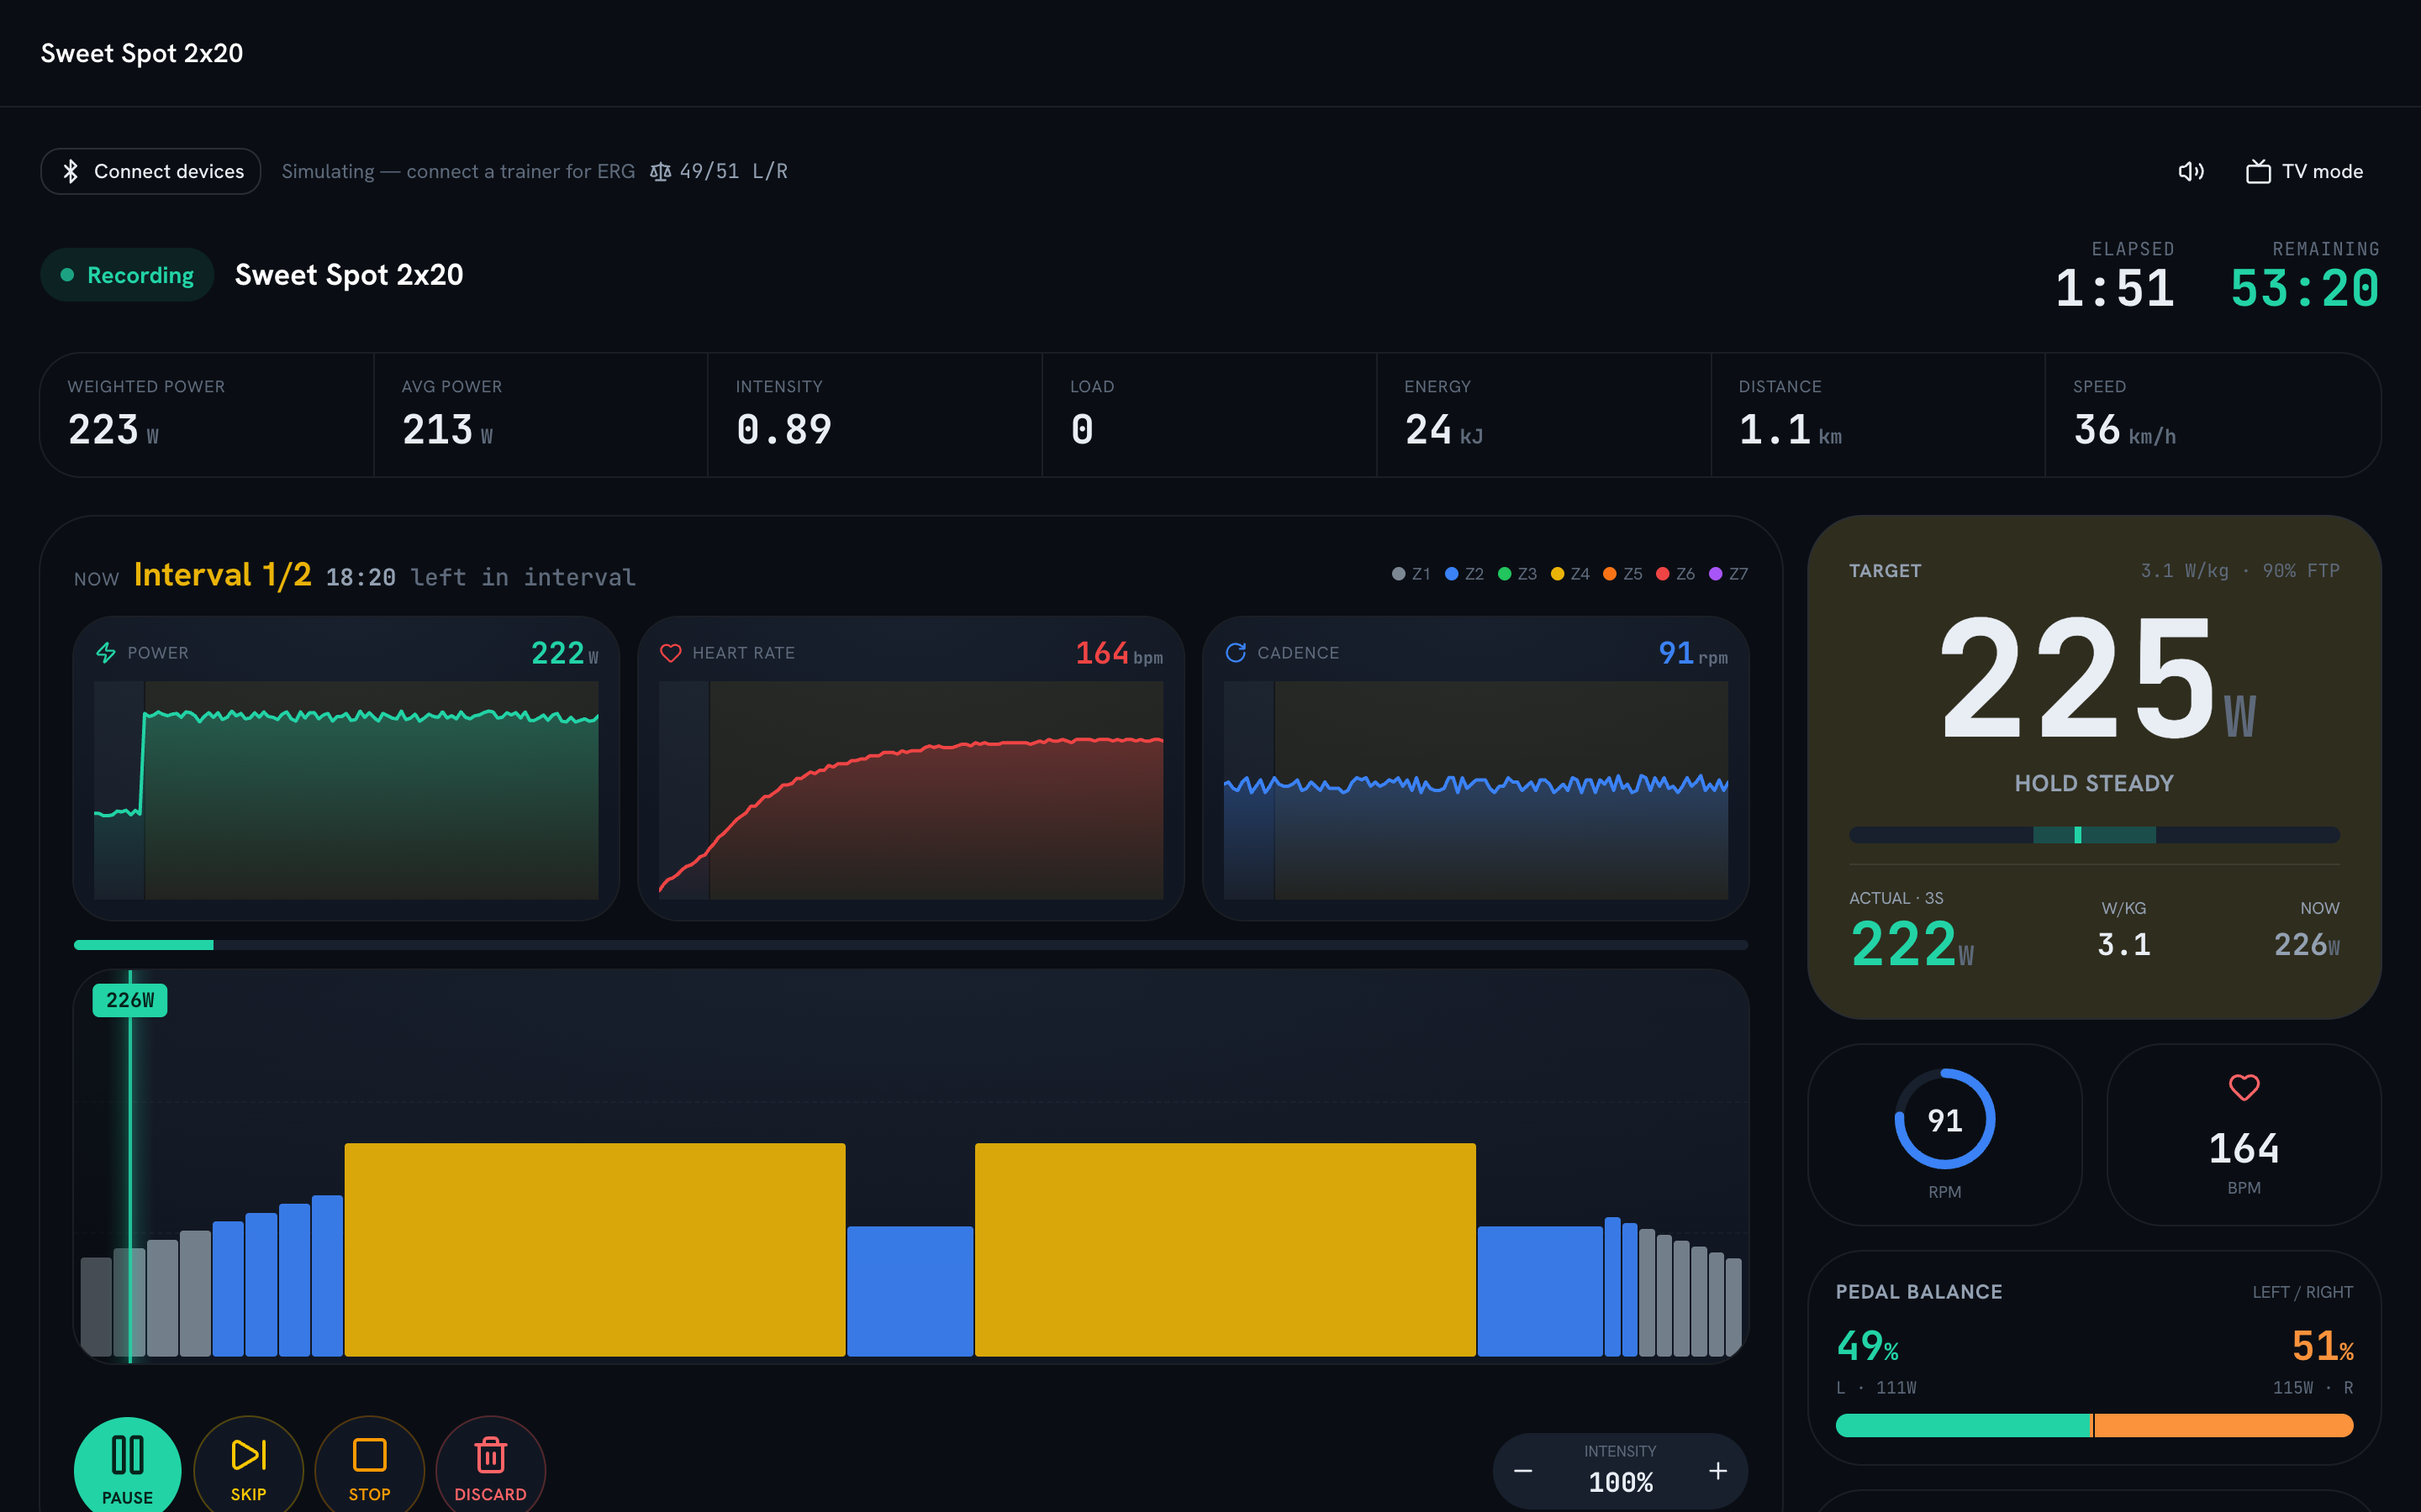Click the 226W playhead marker label

click(x=130, y=1000)
